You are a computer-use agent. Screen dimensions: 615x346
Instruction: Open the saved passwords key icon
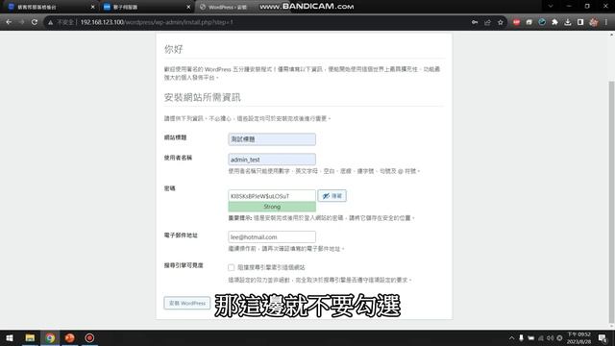pos(475,22)
